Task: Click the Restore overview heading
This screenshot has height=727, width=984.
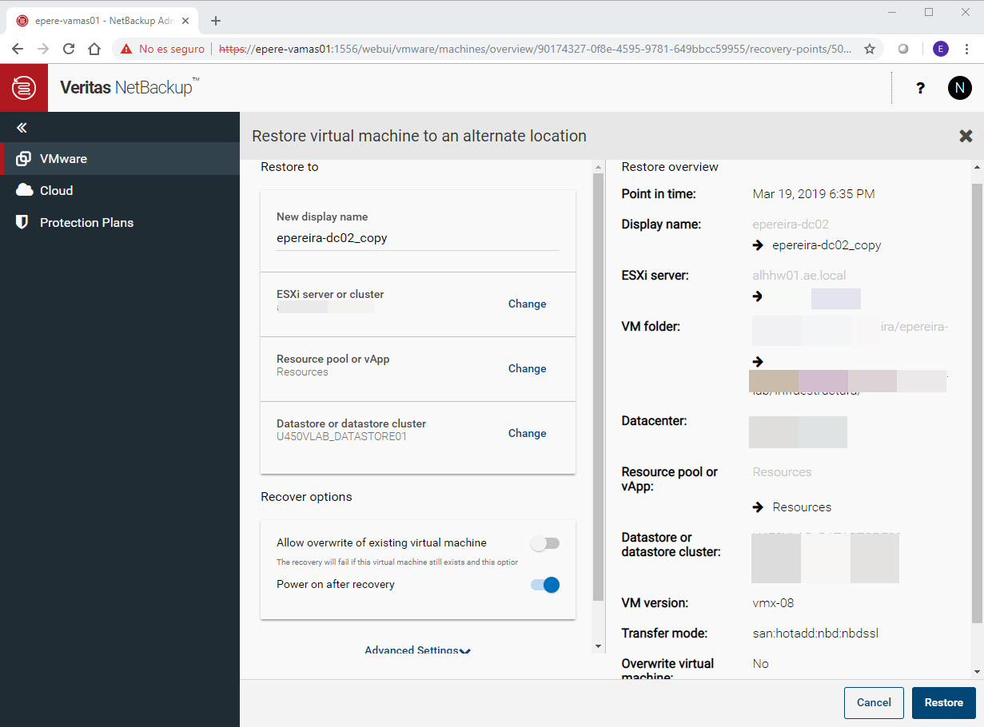Action: coord(670,167)
